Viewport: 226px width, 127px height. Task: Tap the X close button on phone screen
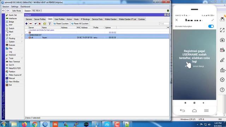coord(177,20)
